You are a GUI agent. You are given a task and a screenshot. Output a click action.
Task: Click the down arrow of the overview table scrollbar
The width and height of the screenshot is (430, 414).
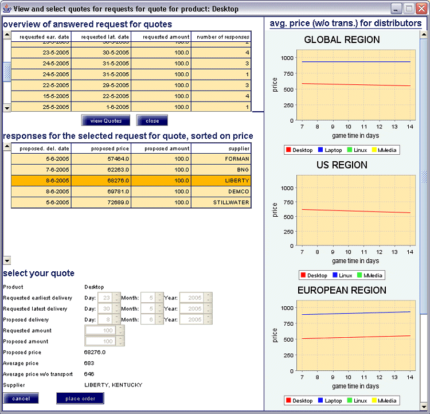point(7,108)
